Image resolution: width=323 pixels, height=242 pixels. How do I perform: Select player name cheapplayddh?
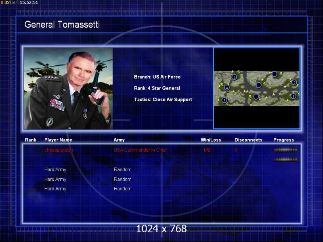[59, 150]
